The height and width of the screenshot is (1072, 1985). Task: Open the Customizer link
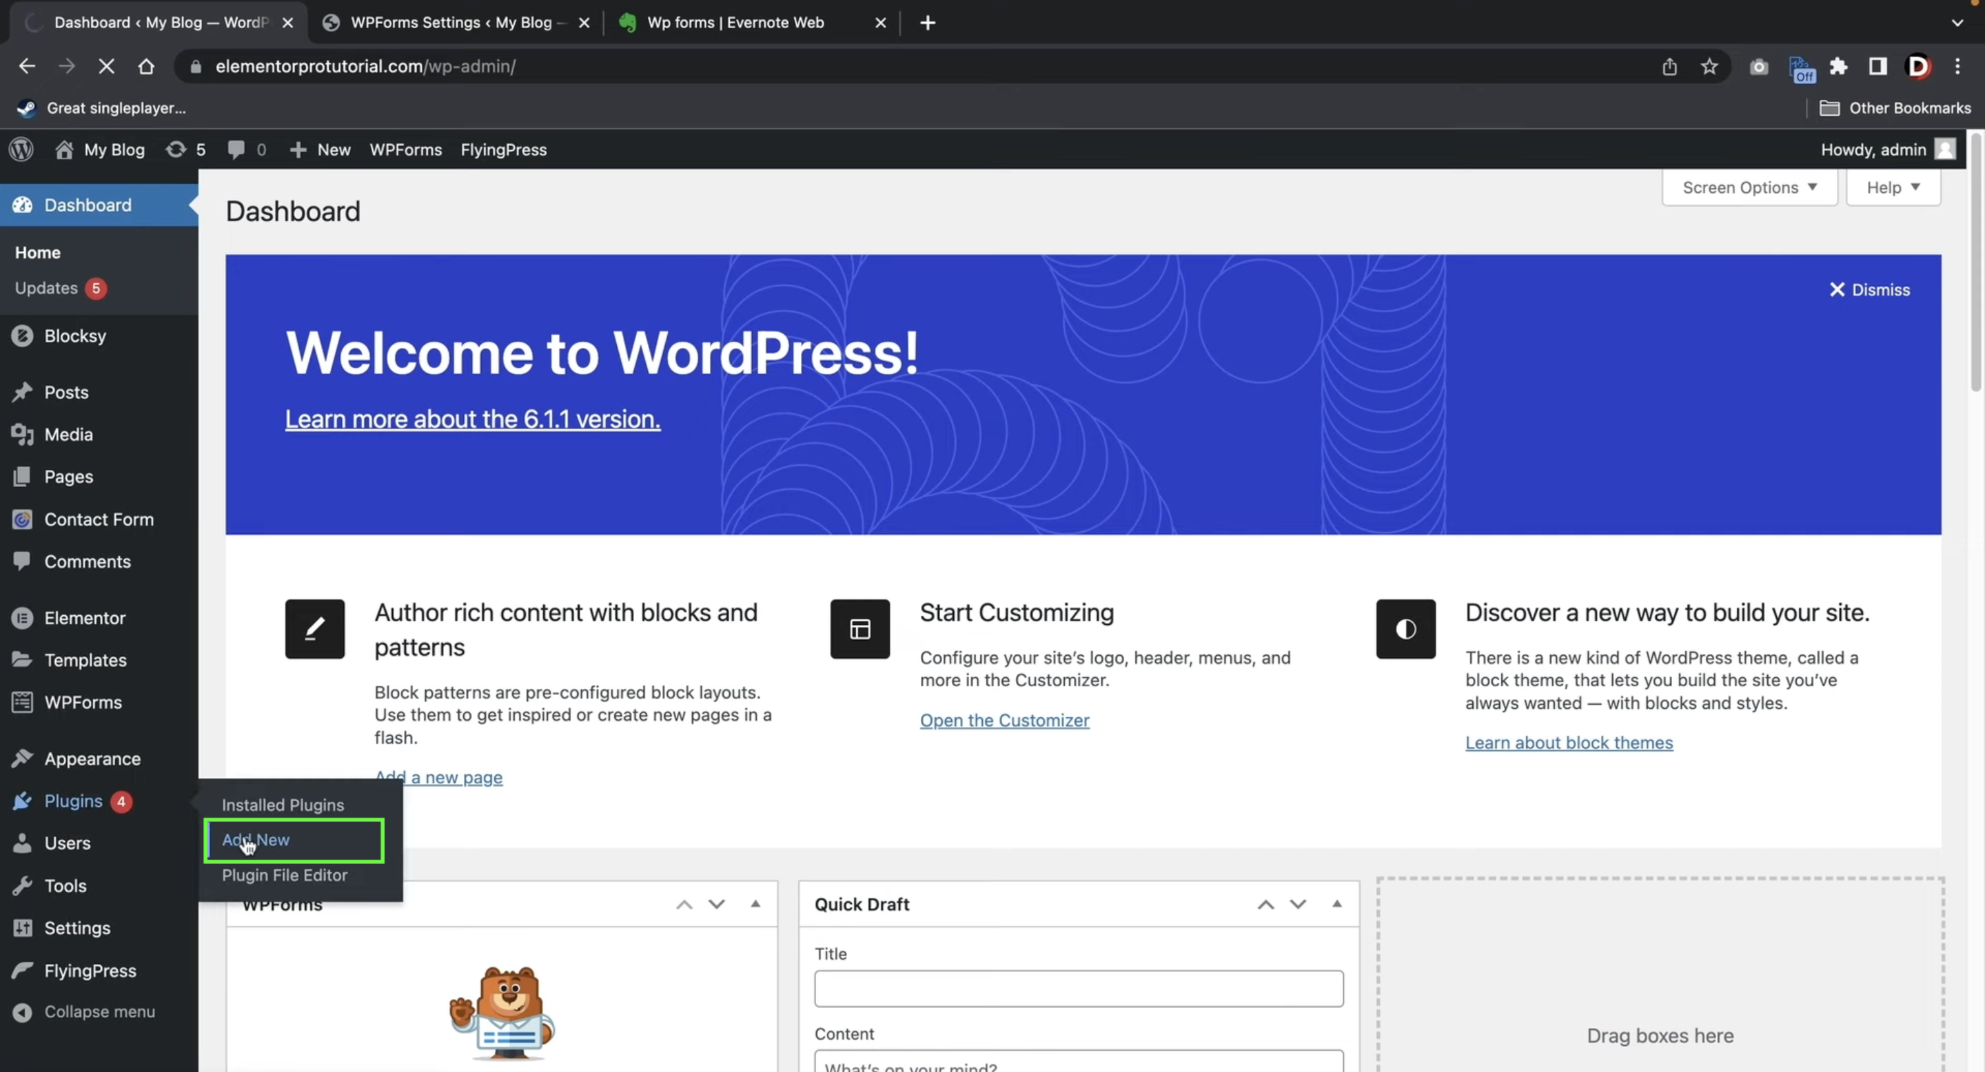point(1004,719)
